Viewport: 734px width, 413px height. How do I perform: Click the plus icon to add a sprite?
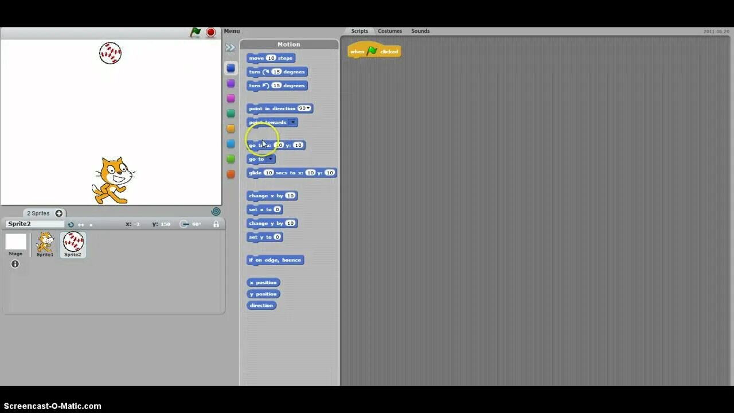(58, 213)
